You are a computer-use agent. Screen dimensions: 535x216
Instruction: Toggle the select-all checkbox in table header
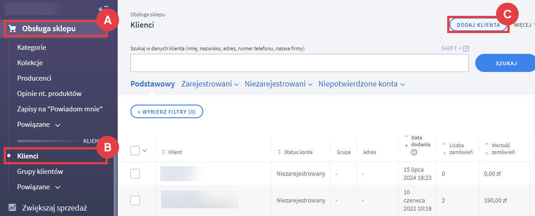point(135,151)
